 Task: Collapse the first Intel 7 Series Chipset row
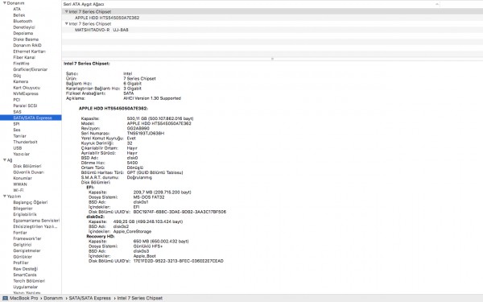66,11
